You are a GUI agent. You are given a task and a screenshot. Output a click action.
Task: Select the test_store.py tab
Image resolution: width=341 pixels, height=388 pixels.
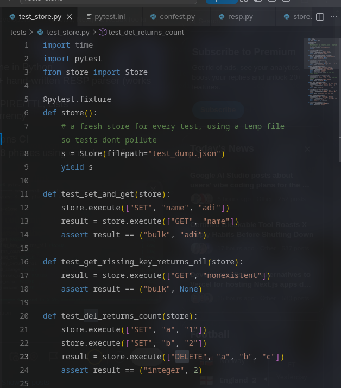(40, 17)
